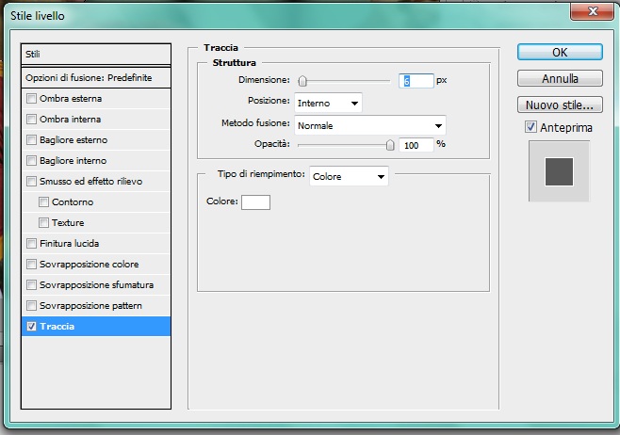Click the Dimensione px input field
Screen dimensions: 620x435
click(x=416, y=81)
